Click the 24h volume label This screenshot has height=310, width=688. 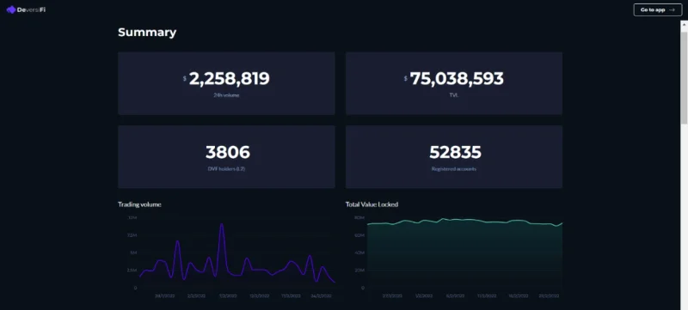coord(226,95)
